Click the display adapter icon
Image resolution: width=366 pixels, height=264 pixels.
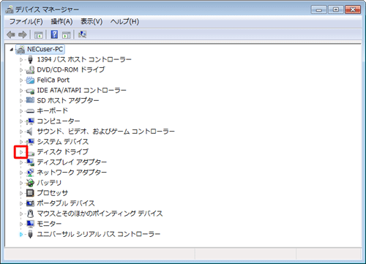30,162
